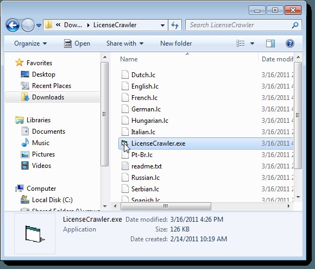The image size is (315, 269).
Task: Select the Italian.lc file icon
Action: (x=125, y=132)
